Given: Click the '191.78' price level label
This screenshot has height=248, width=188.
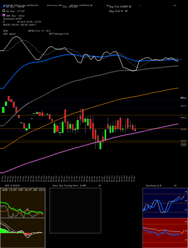Looking at the screenshot, I should (183, 106).
